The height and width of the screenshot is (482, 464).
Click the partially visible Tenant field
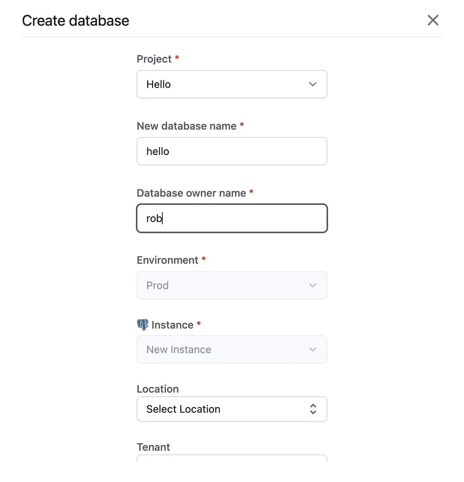point(232,458)
